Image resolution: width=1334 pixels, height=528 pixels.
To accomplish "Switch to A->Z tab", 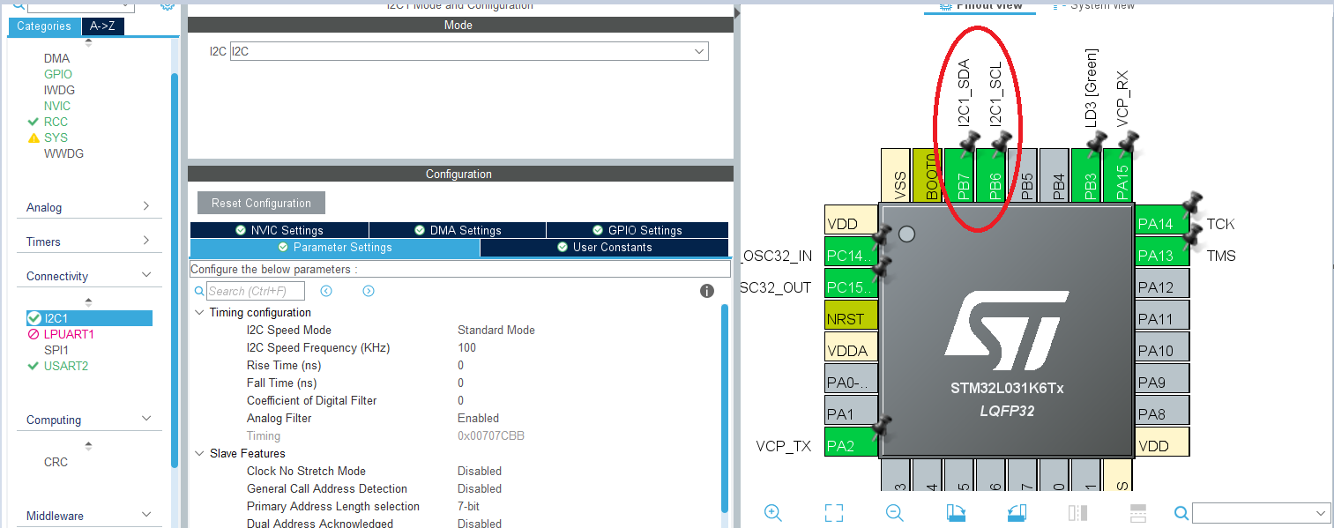I will [102, 26].
